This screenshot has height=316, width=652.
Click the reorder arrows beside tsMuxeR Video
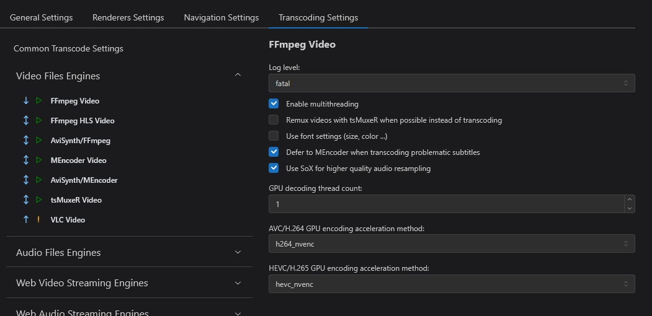(x=26, y=200)
